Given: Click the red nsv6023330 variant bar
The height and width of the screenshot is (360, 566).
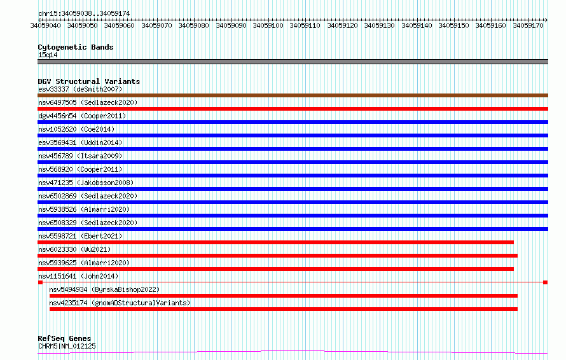Looking at the screenshot, I should pyautogui.click(x=277, y=256).
